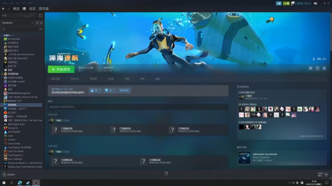
Task: Open the games and software filter dropdown
Action: (x=17, y=23)
